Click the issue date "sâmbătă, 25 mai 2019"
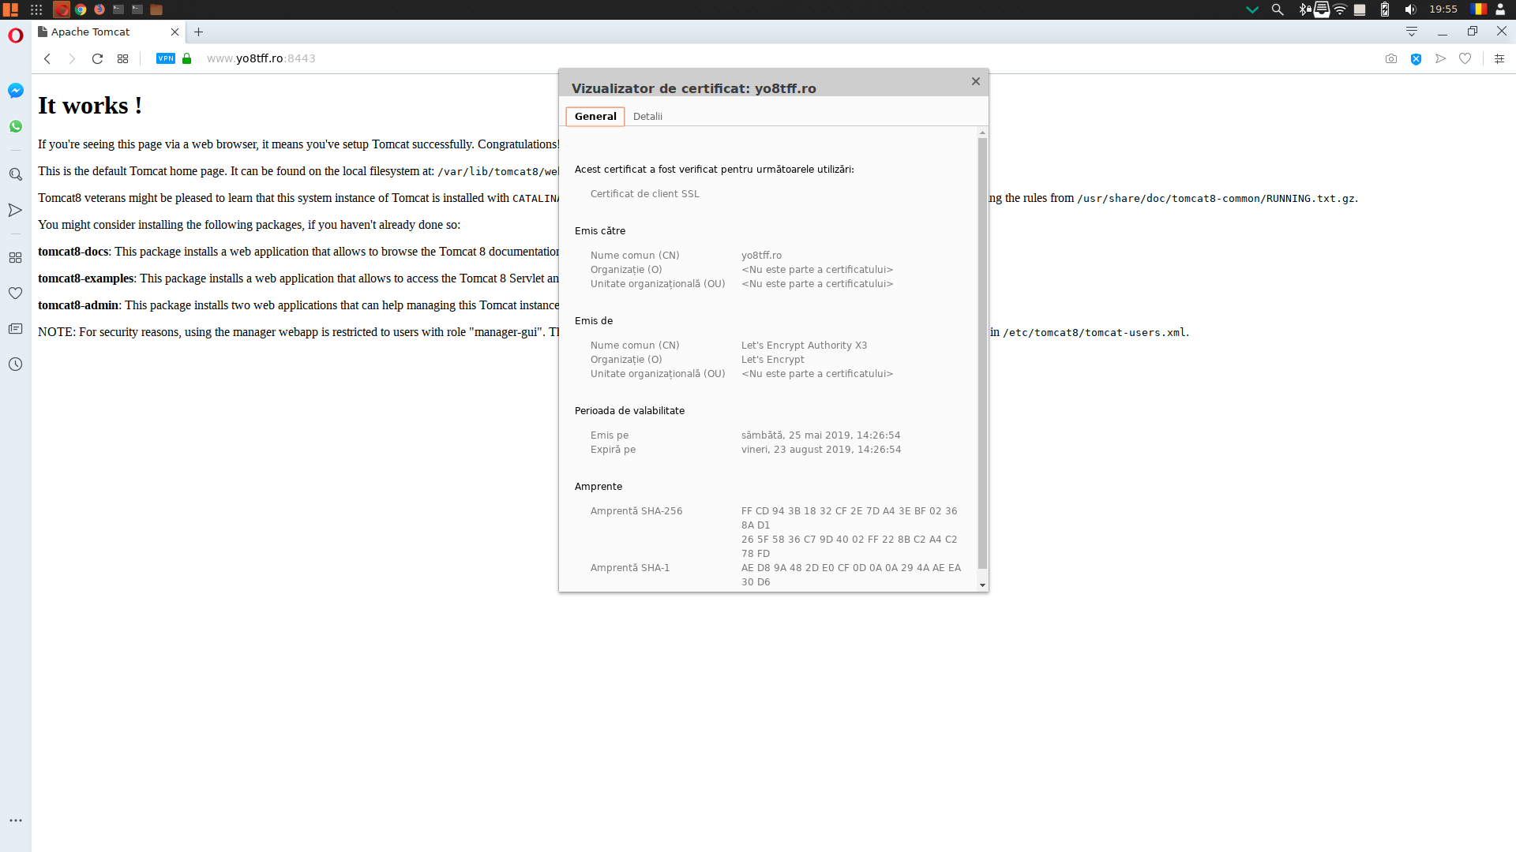The image size is (1516, 852). click(796, 435)
